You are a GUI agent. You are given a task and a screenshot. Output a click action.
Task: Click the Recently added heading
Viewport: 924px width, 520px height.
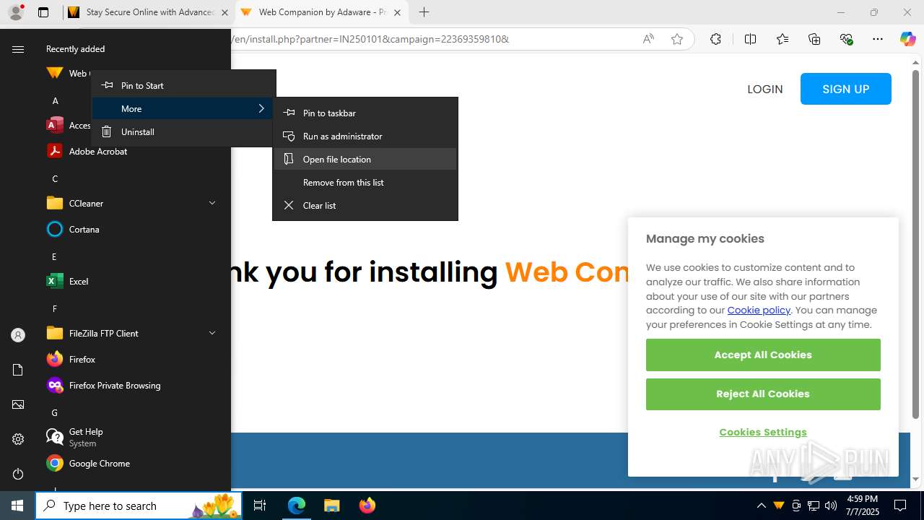point(76,49)
